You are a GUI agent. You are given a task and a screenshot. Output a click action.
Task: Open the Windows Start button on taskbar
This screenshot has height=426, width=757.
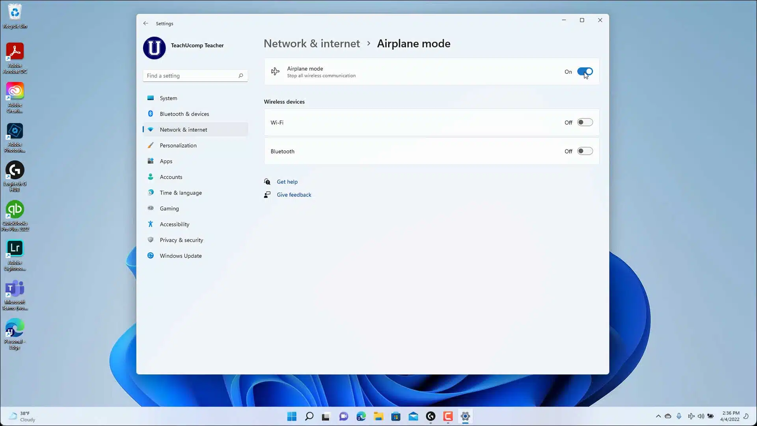coord(292,416)
